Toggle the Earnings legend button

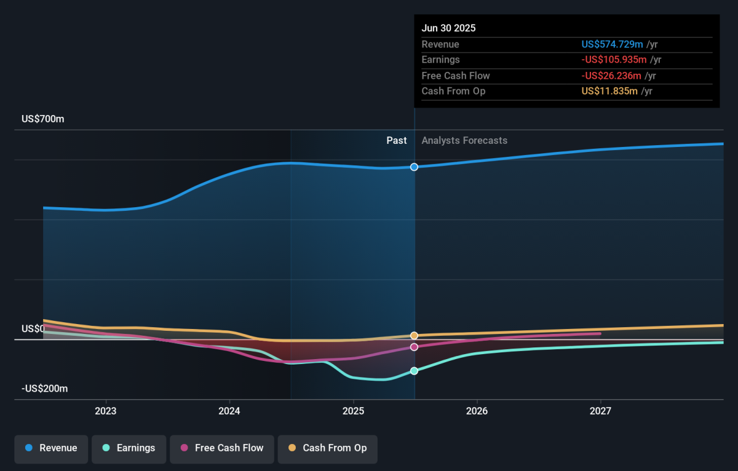(129, 448)
